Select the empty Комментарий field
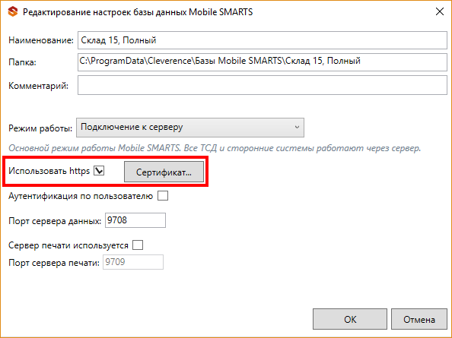 263,85
